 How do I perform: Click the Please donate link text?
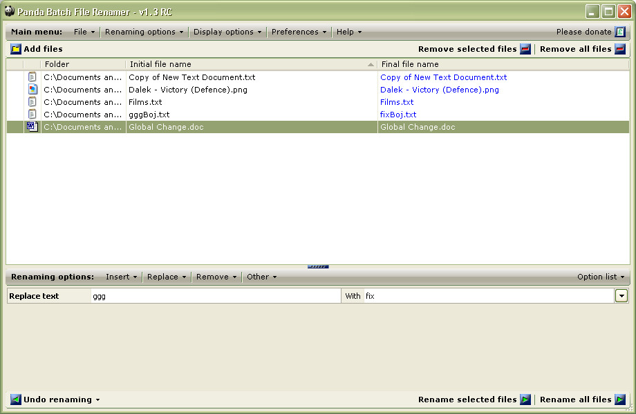[x=583, y=32]
